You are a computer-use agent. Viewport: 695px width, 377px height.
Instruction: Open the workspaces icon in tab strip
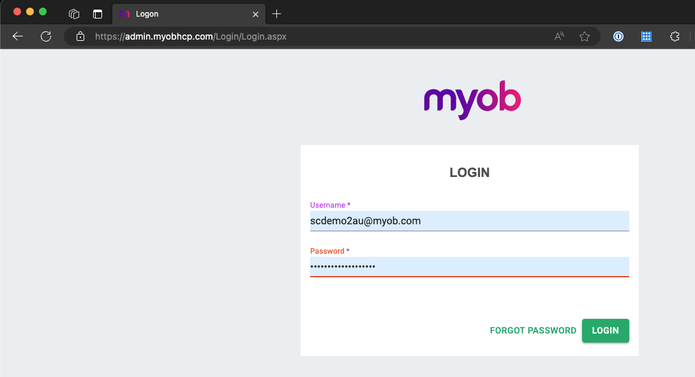[x=73, y=13]
